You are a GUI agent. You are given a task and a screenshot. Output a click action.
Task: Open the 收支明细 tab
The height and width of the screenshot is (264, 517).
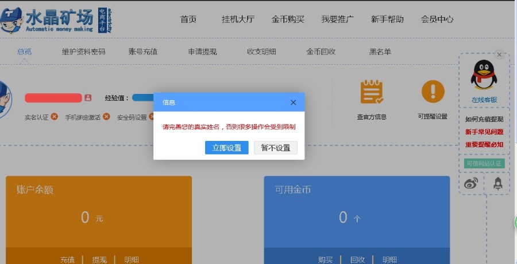[261, 52]
